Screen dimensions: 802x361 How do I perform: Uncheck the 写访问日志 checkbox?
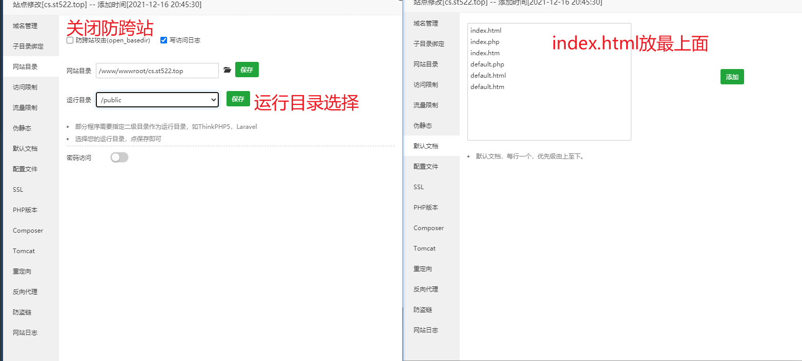pyautogui.click(x=163, y=40)
